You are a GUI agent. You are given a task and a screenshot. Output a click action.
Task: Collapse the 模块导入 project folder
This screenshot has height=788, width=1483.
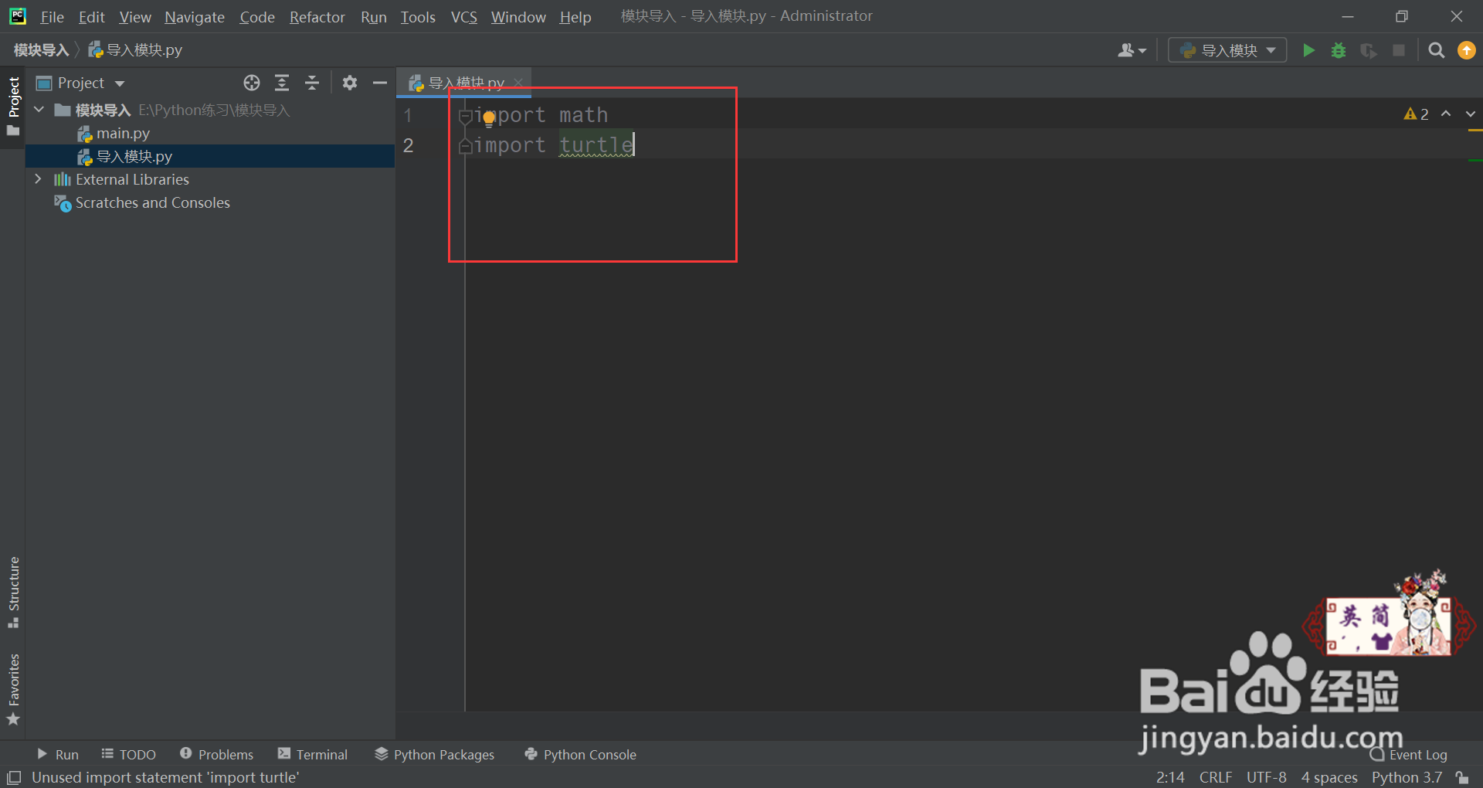(39, 110)
